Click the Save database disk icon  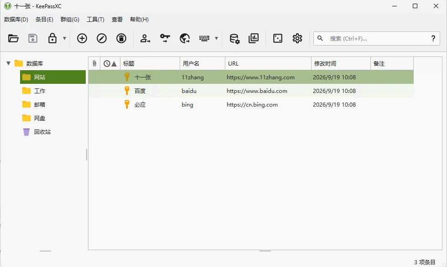click(33, 38)
